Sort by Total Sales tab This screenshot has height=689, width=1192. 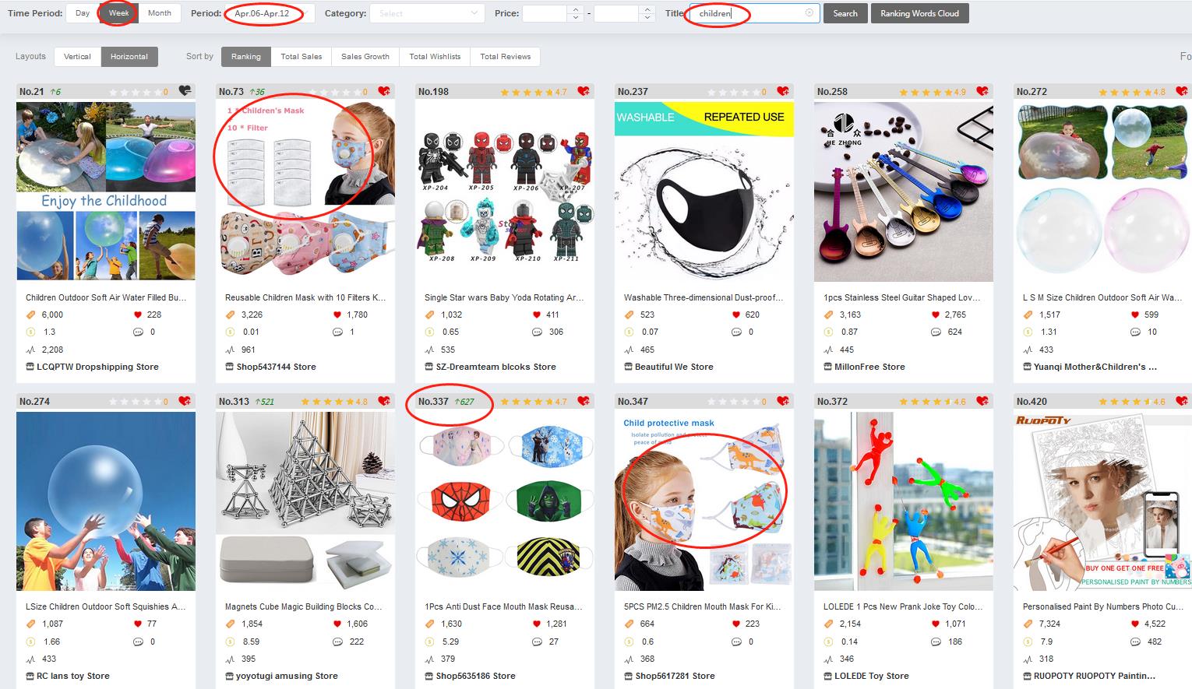click(302, 57)
